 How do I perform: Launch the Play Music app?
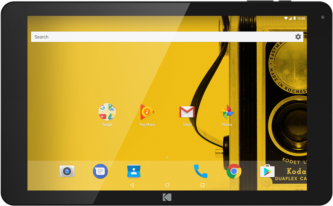[x=147, y=112]
